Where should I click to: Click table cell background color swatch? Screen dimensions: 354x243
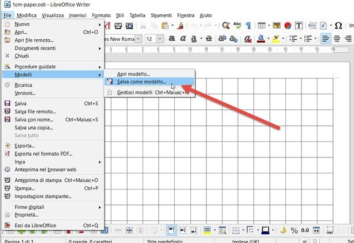coord(207,230)
